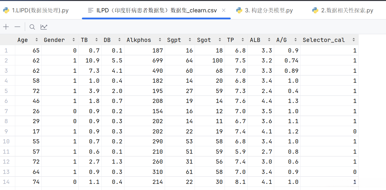Click the add row plus icon

[6, 27]
